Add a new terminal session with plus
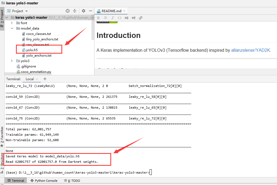 coord(45,79)
